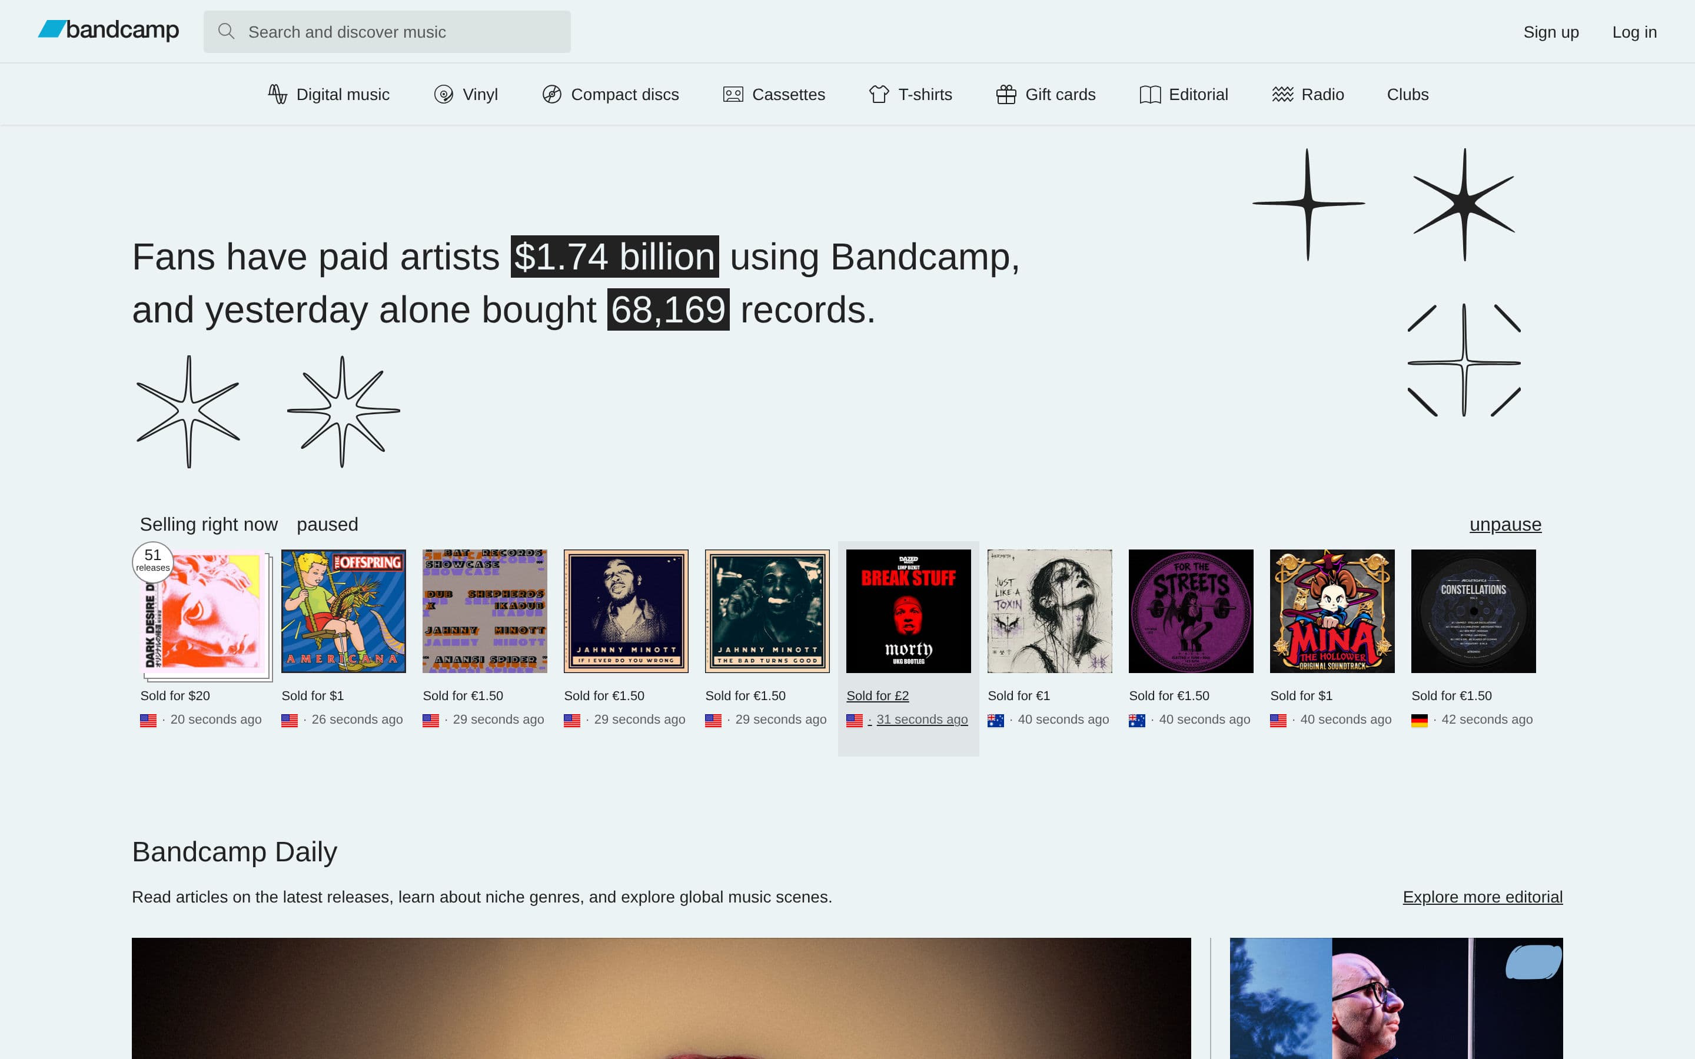Click the Australian flag under the 'Just Like a Toxin' cover
The image size is (1695, 1059).
pos(996,720)
